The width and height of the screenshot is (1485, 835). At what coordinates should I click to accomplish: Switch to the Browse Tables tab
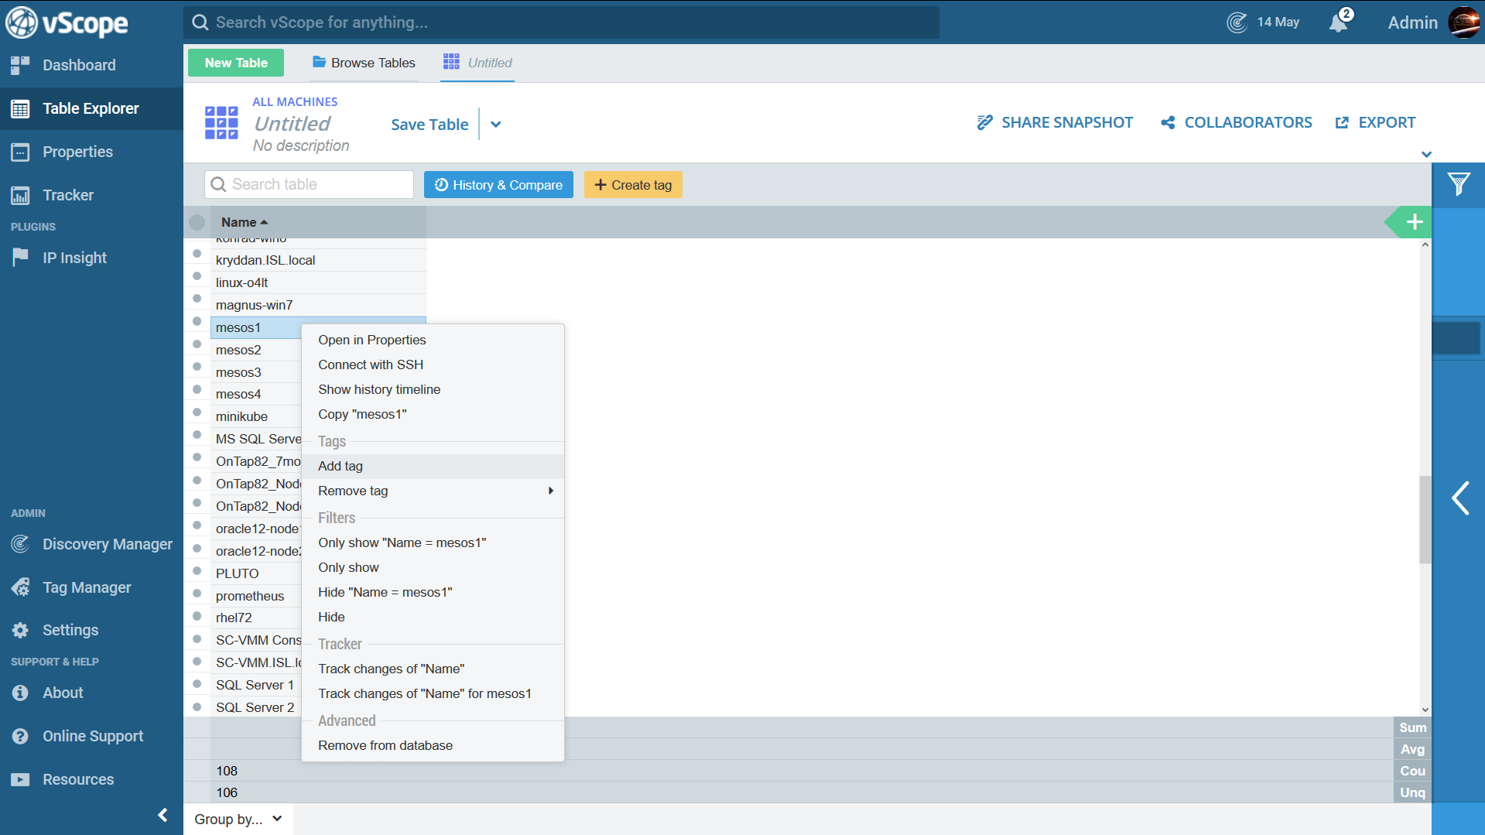[x=364, y=63]
